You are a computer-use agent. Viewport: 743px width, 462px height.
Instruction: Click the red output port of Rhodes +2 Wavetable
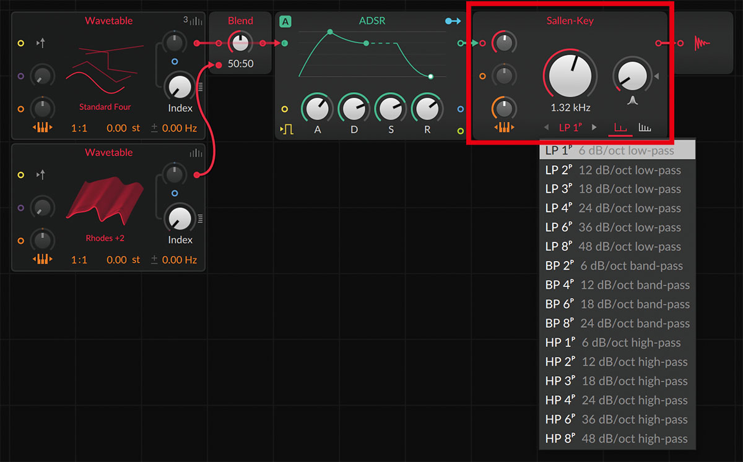pyautogui.click(x=197, y=175)
